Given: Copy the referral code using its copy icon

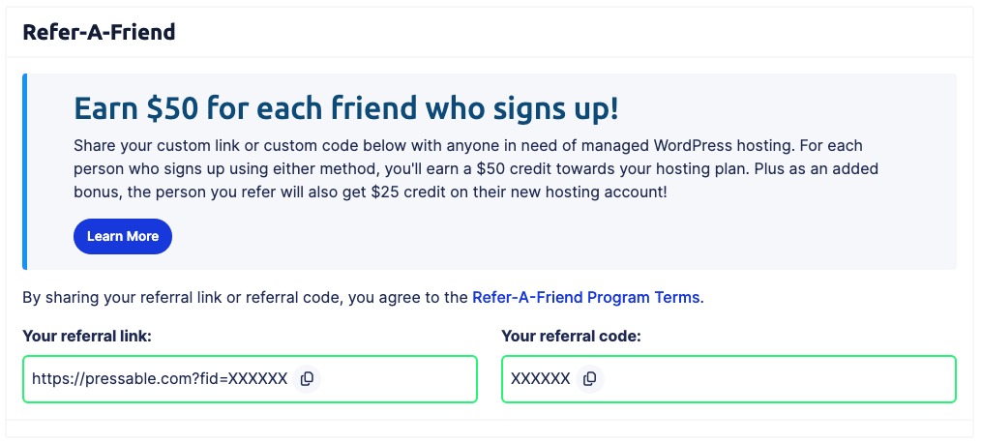Looking at the screenshot, I should pyautogui.click(x=590, y=379).
